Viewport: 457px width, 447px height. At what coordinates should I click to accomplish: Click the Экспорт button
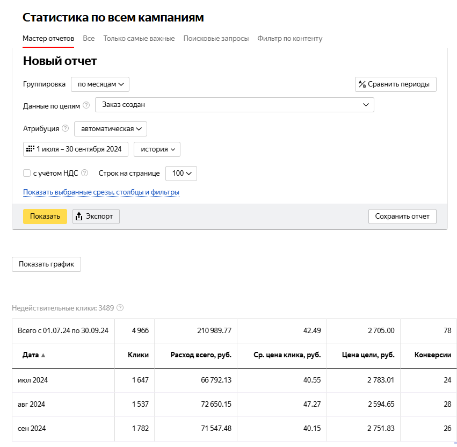(96, 216)
